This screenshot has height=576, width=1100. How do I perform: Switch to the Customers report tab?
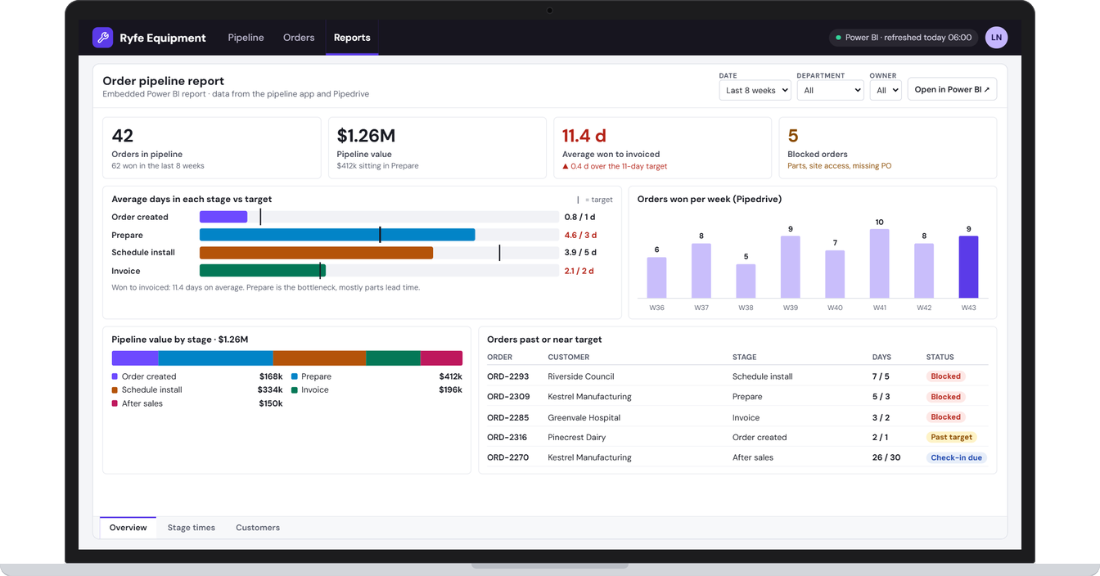pyautogui.click(x=258, y=528)
